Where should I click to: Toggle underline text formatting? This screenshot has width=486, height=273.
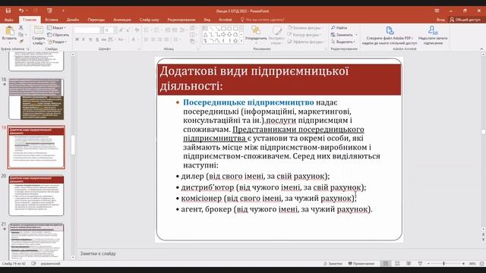pos(90,39)
